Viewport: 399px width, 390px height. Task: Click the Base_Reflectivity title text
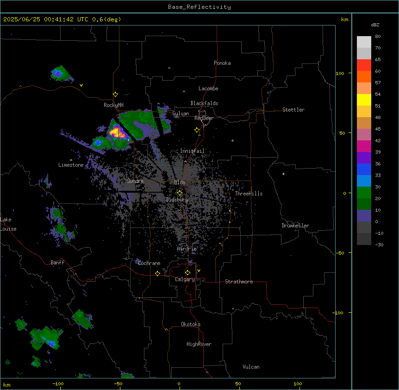click(x=199, y=7)
